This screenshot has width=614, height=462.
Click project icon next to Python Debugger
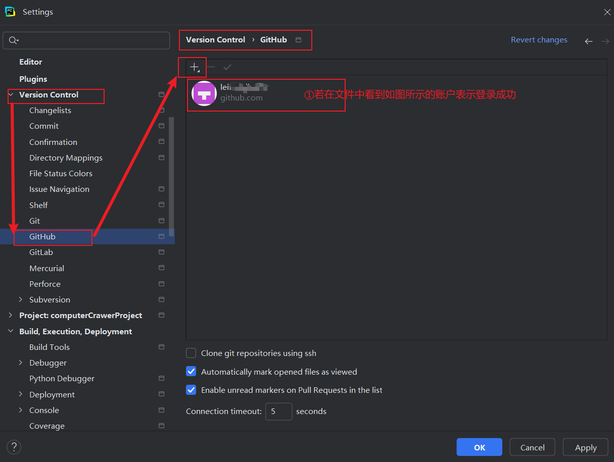coord(162,378)
